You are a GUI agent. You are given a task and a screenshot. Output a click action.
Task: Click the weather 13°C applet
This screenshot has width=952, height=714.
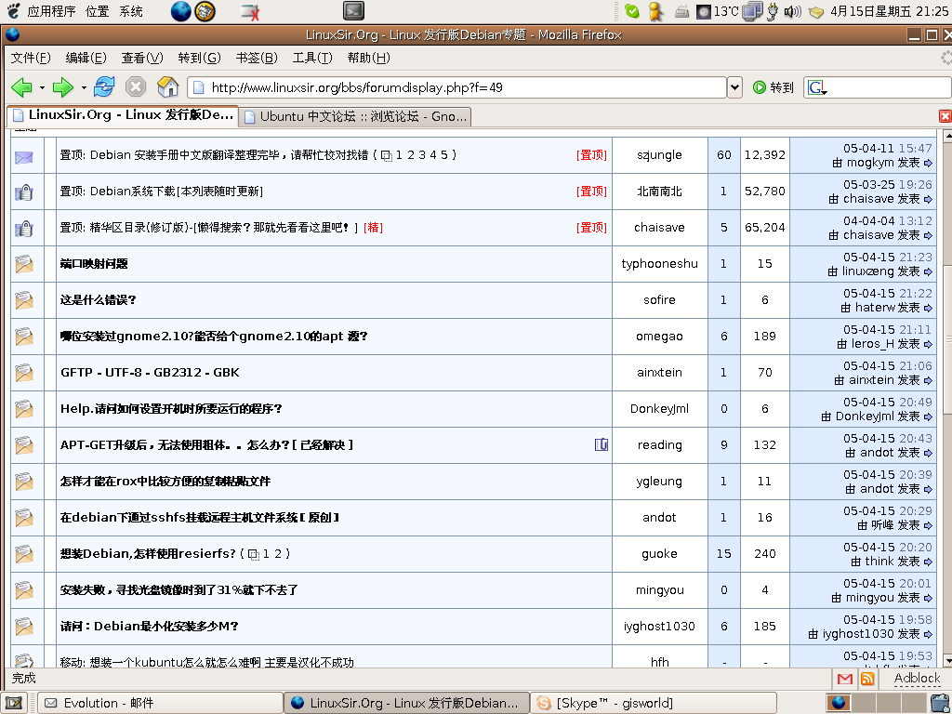click(718, 11)
